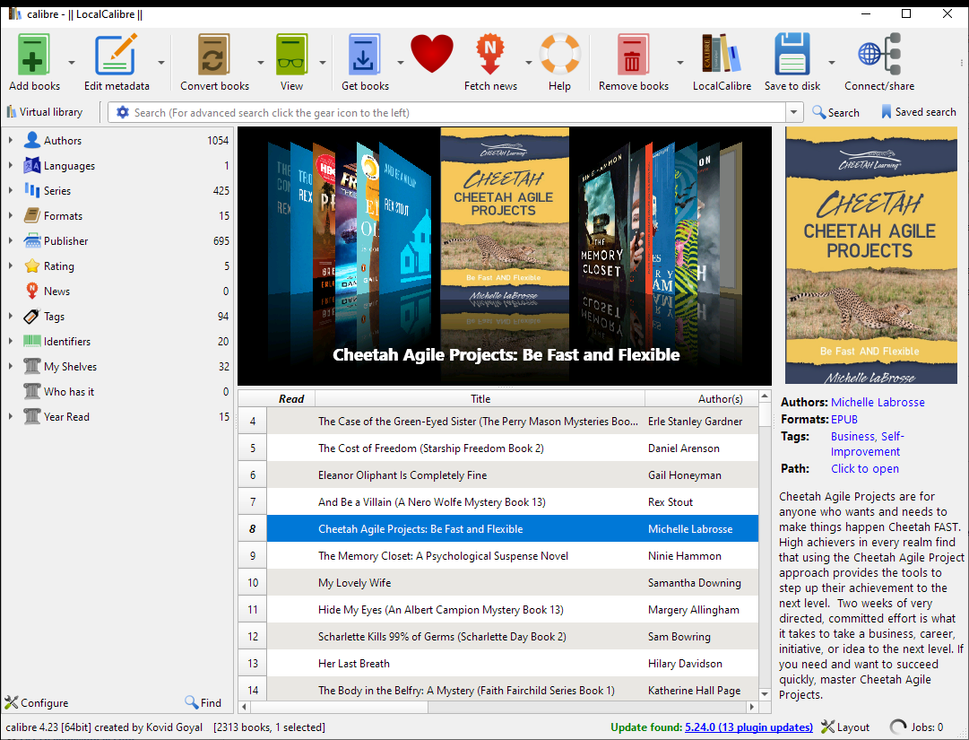Click the advanced search gear icon
Viewport: 969px width, 740px height.
coord(123,112)
